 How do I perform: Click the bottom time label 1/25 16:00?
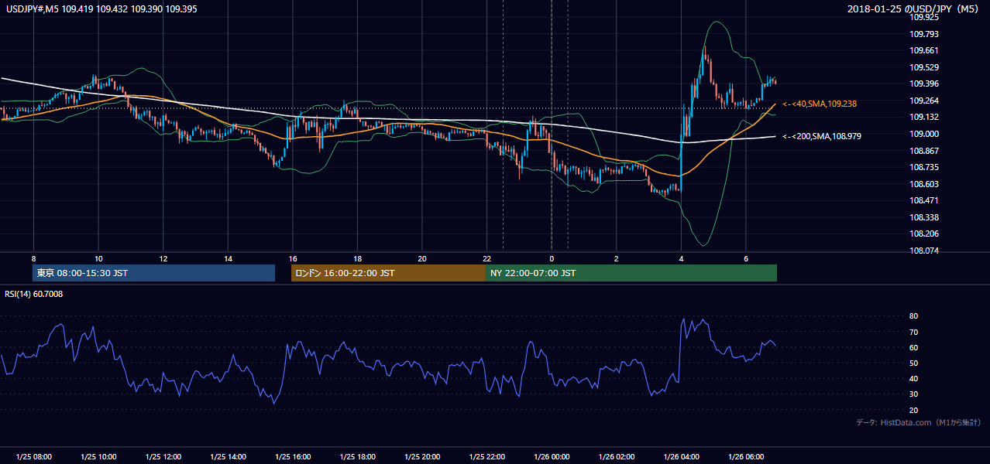tap(293, 457)
